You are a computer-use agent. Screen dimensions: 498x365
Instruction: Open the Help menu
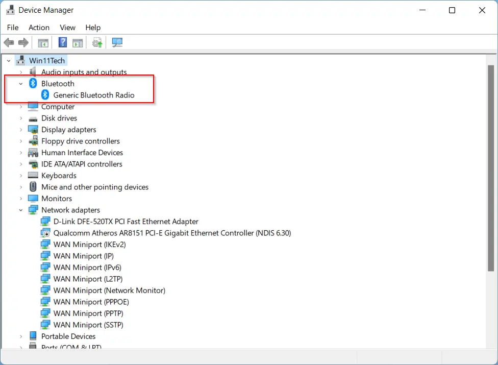(x=93, y=28)
